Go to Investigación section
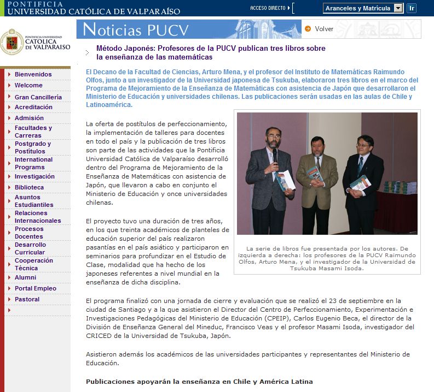 pos(34,176)
